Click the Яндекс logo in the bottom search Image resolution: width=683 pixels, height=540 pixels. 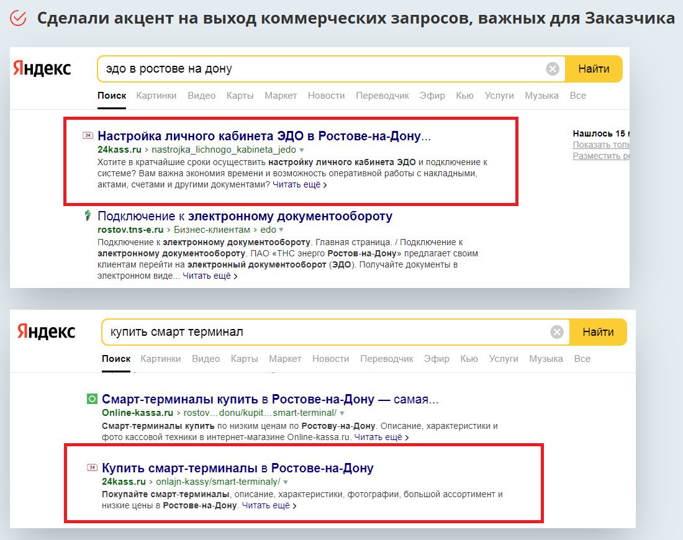pyautogui.click(x=46, y=331)
